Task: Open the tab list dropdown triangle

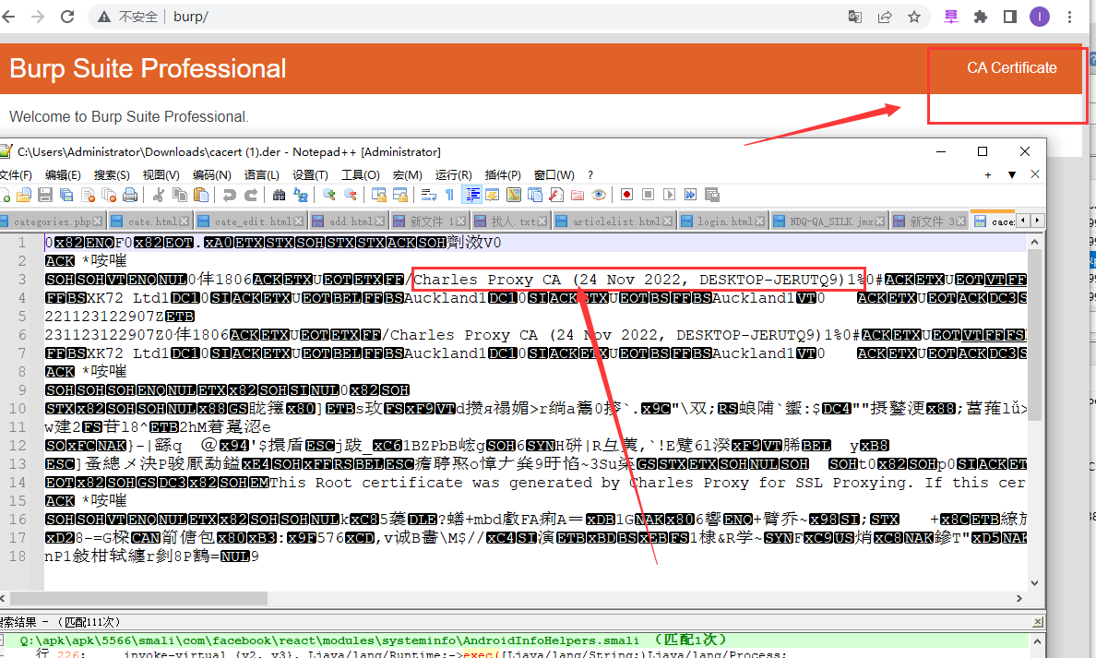Action: pyautogui.click(x=1012, y=174)
